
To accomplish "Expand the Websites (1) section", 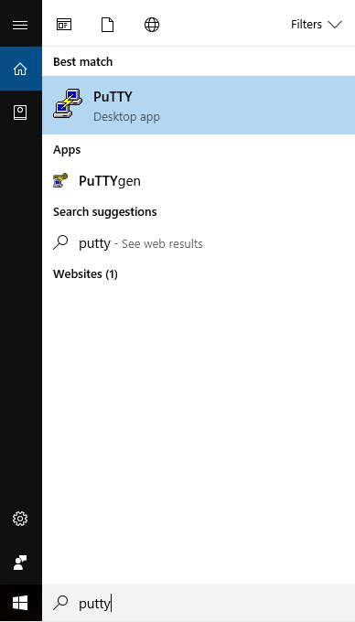I will pos(85,274).
